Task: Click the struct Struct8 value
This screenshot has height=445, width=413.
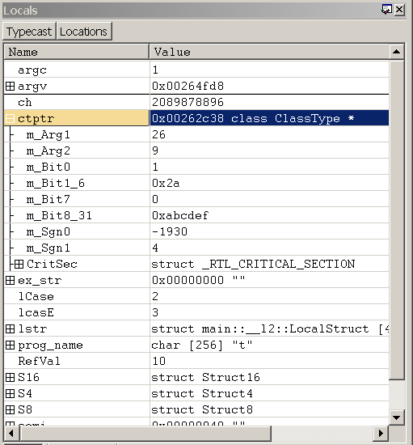Action: tap(202, 410)
